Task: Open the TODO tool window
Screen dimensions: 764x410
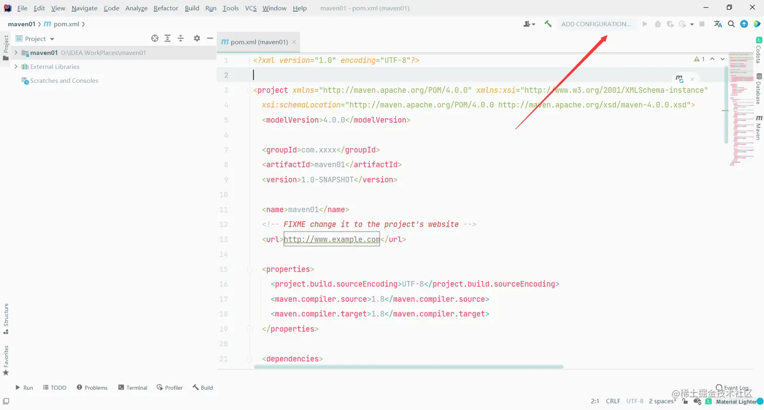Action: (x=55, y=388)
